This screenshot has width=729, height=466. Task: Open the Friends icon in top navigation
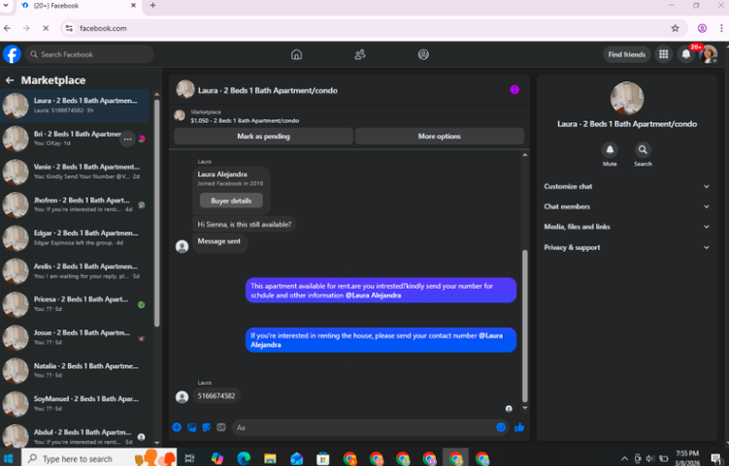(360, 54)
